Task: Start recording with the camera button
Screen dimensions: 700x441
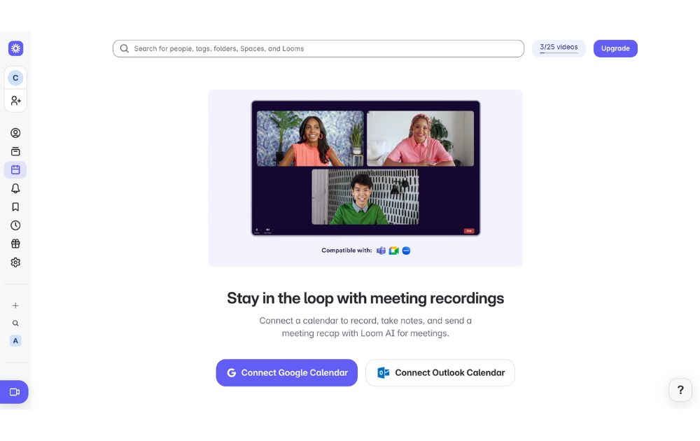Action: point(14,392)
